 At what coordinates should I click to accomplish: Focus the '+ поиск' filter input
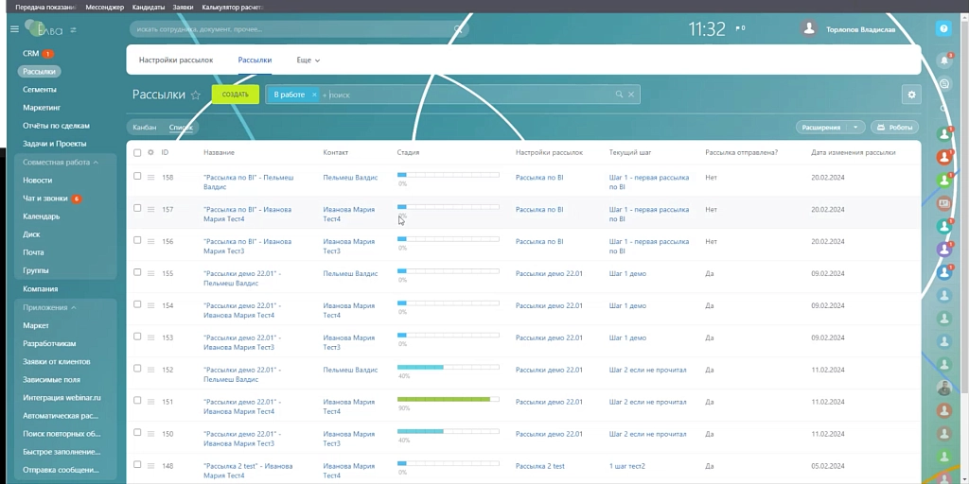tap(467, 95)
